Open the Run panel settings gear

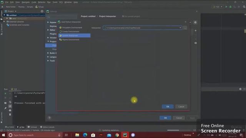click(x=240, y=89)
